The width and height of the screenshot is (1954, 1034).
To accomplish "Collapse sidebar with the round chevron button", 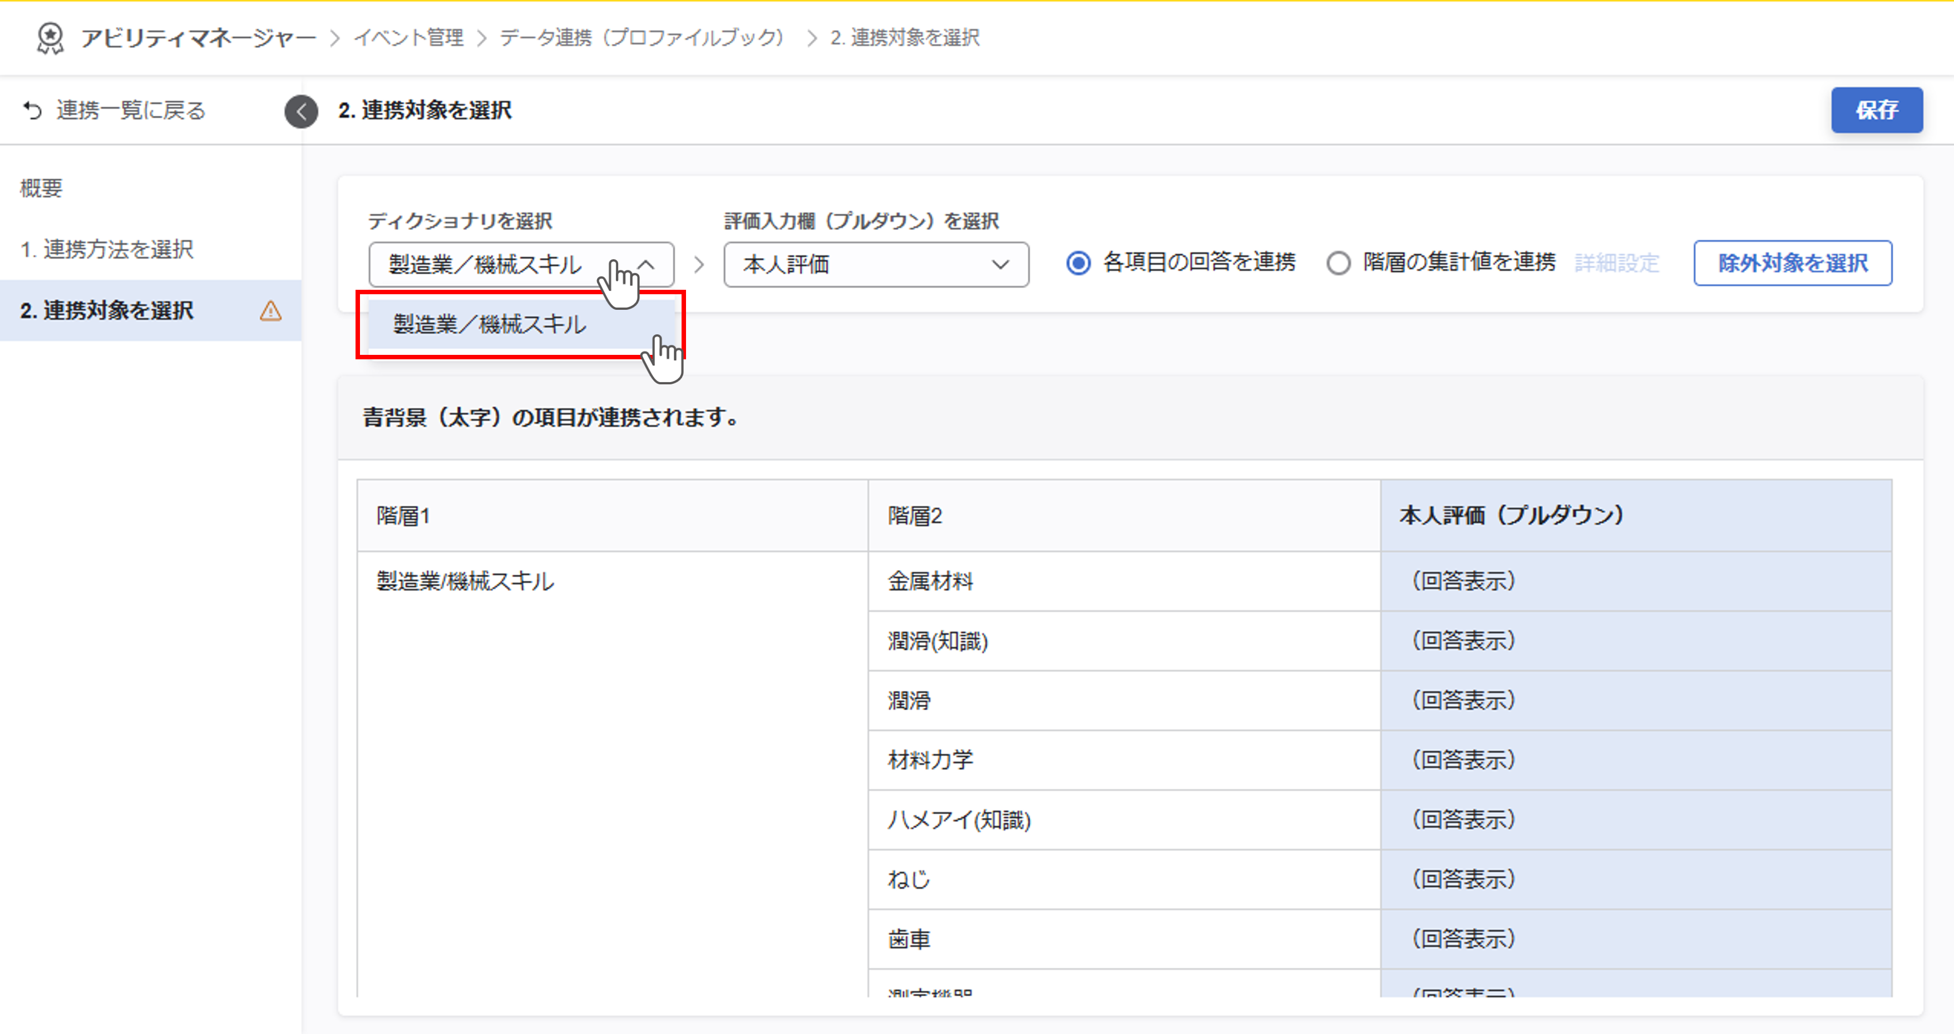I will (x=301, y=111).
